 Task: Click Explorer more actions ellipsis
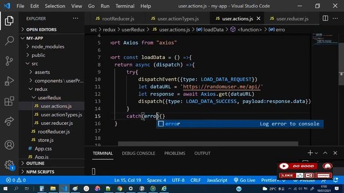[75, 19]
